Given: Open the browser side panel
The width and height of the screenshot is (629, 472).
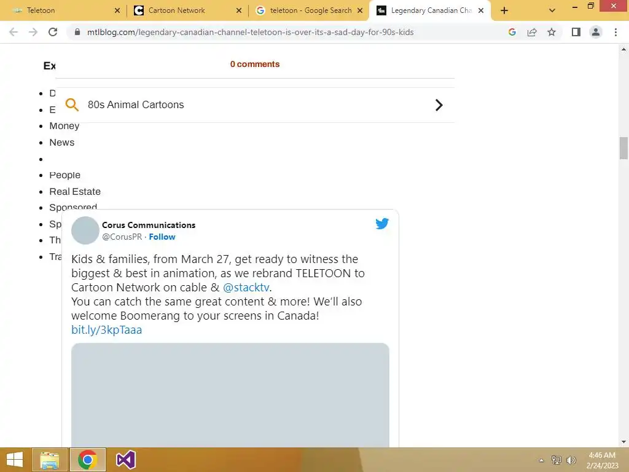Looking at the screenshot, I should point(576,32).
